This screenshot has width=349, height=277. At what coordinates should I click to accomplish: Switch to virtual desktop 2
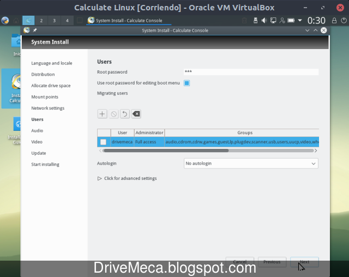pyautogui.click(x=41, y=21)
